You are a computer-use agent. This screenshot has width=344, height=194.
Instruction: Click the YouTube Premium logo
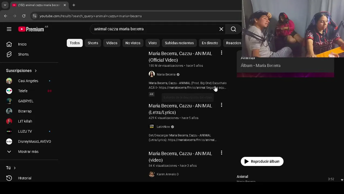click(31, 29)
